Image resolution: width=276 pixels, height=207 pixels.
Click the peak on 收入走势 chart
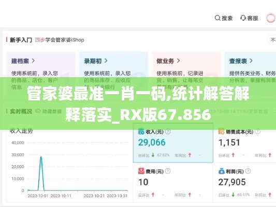point(41,157)
